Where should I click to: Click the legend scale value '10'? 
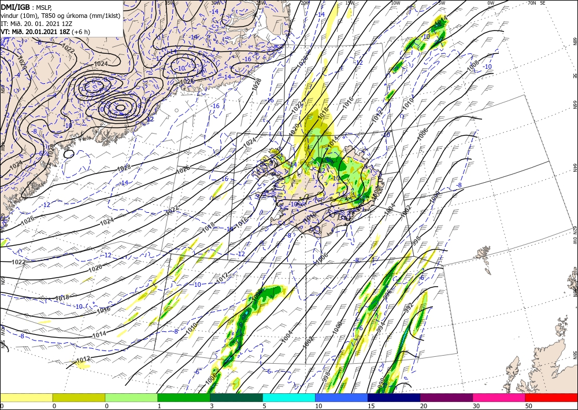[318, 406]
